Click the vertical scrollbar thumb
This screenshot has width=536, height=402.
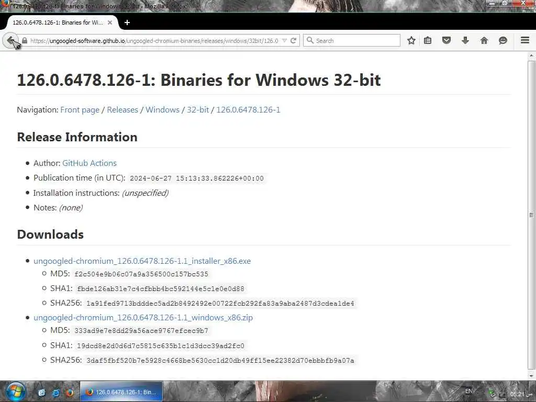pos(531,215)
